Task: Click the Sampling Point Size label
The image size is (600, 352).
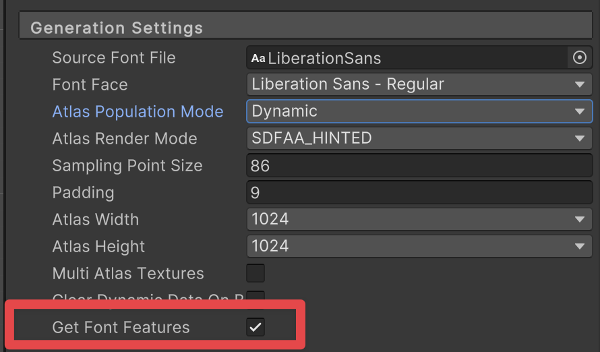Action: (127, 165)
